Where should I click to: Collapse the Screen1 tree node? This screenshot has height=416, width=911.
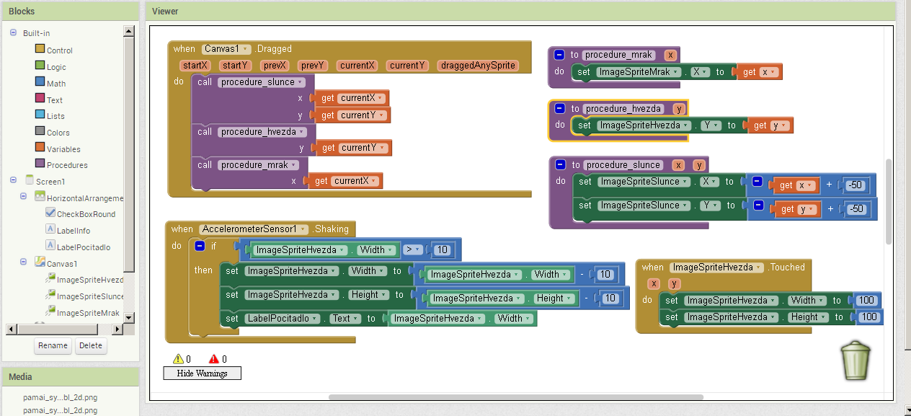coord(14,181)
